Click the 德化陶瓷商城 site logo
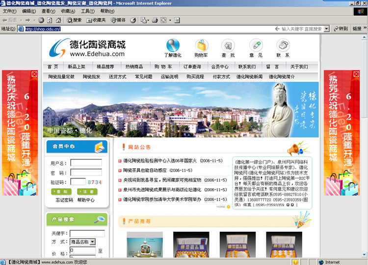 click(87, 48)
